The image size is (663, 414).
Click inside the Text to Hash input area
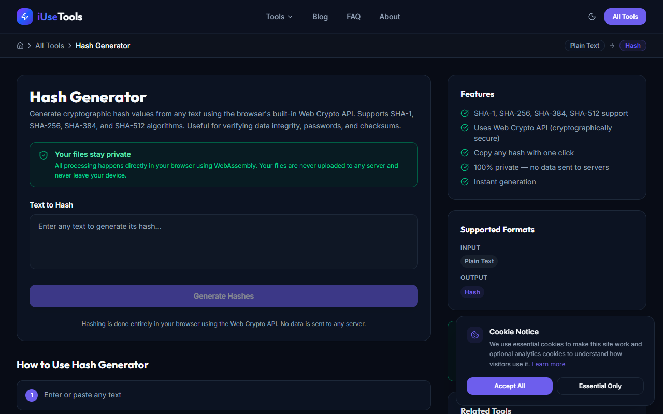click(x=223, y=241)
